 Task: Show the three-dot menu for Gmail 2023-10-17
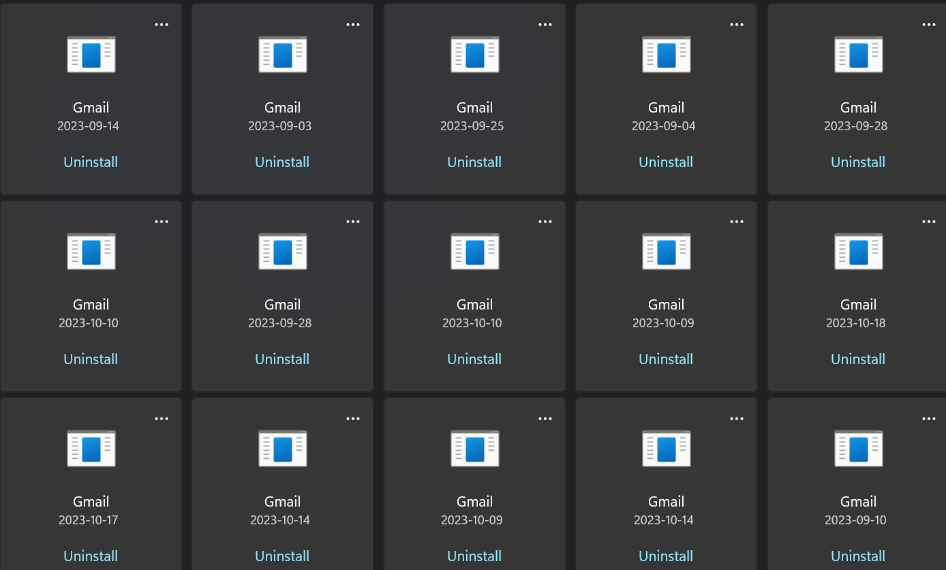click(x=162, y=419)
